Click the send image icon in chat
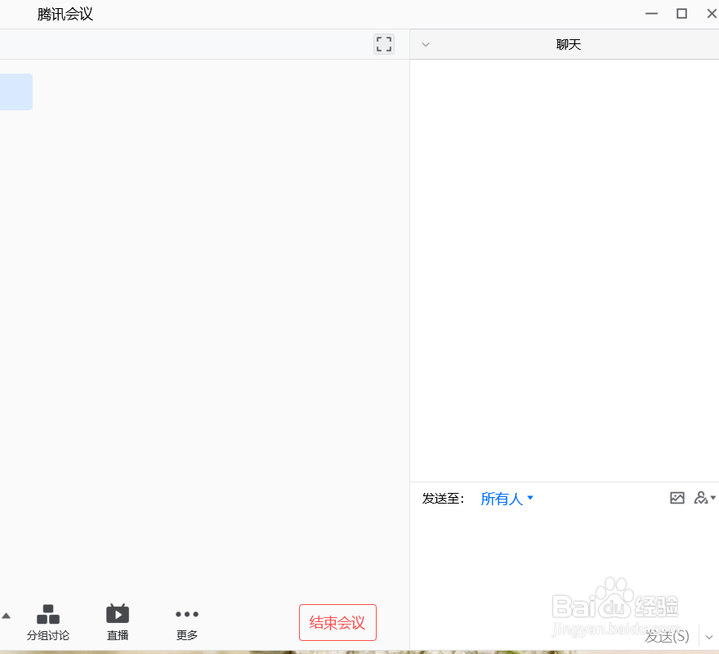The image size is (719, 654). pyautogui.click(x=677, y=498)
